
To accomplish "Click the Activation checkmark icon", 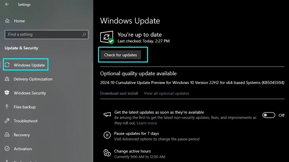I will (7, 149).
